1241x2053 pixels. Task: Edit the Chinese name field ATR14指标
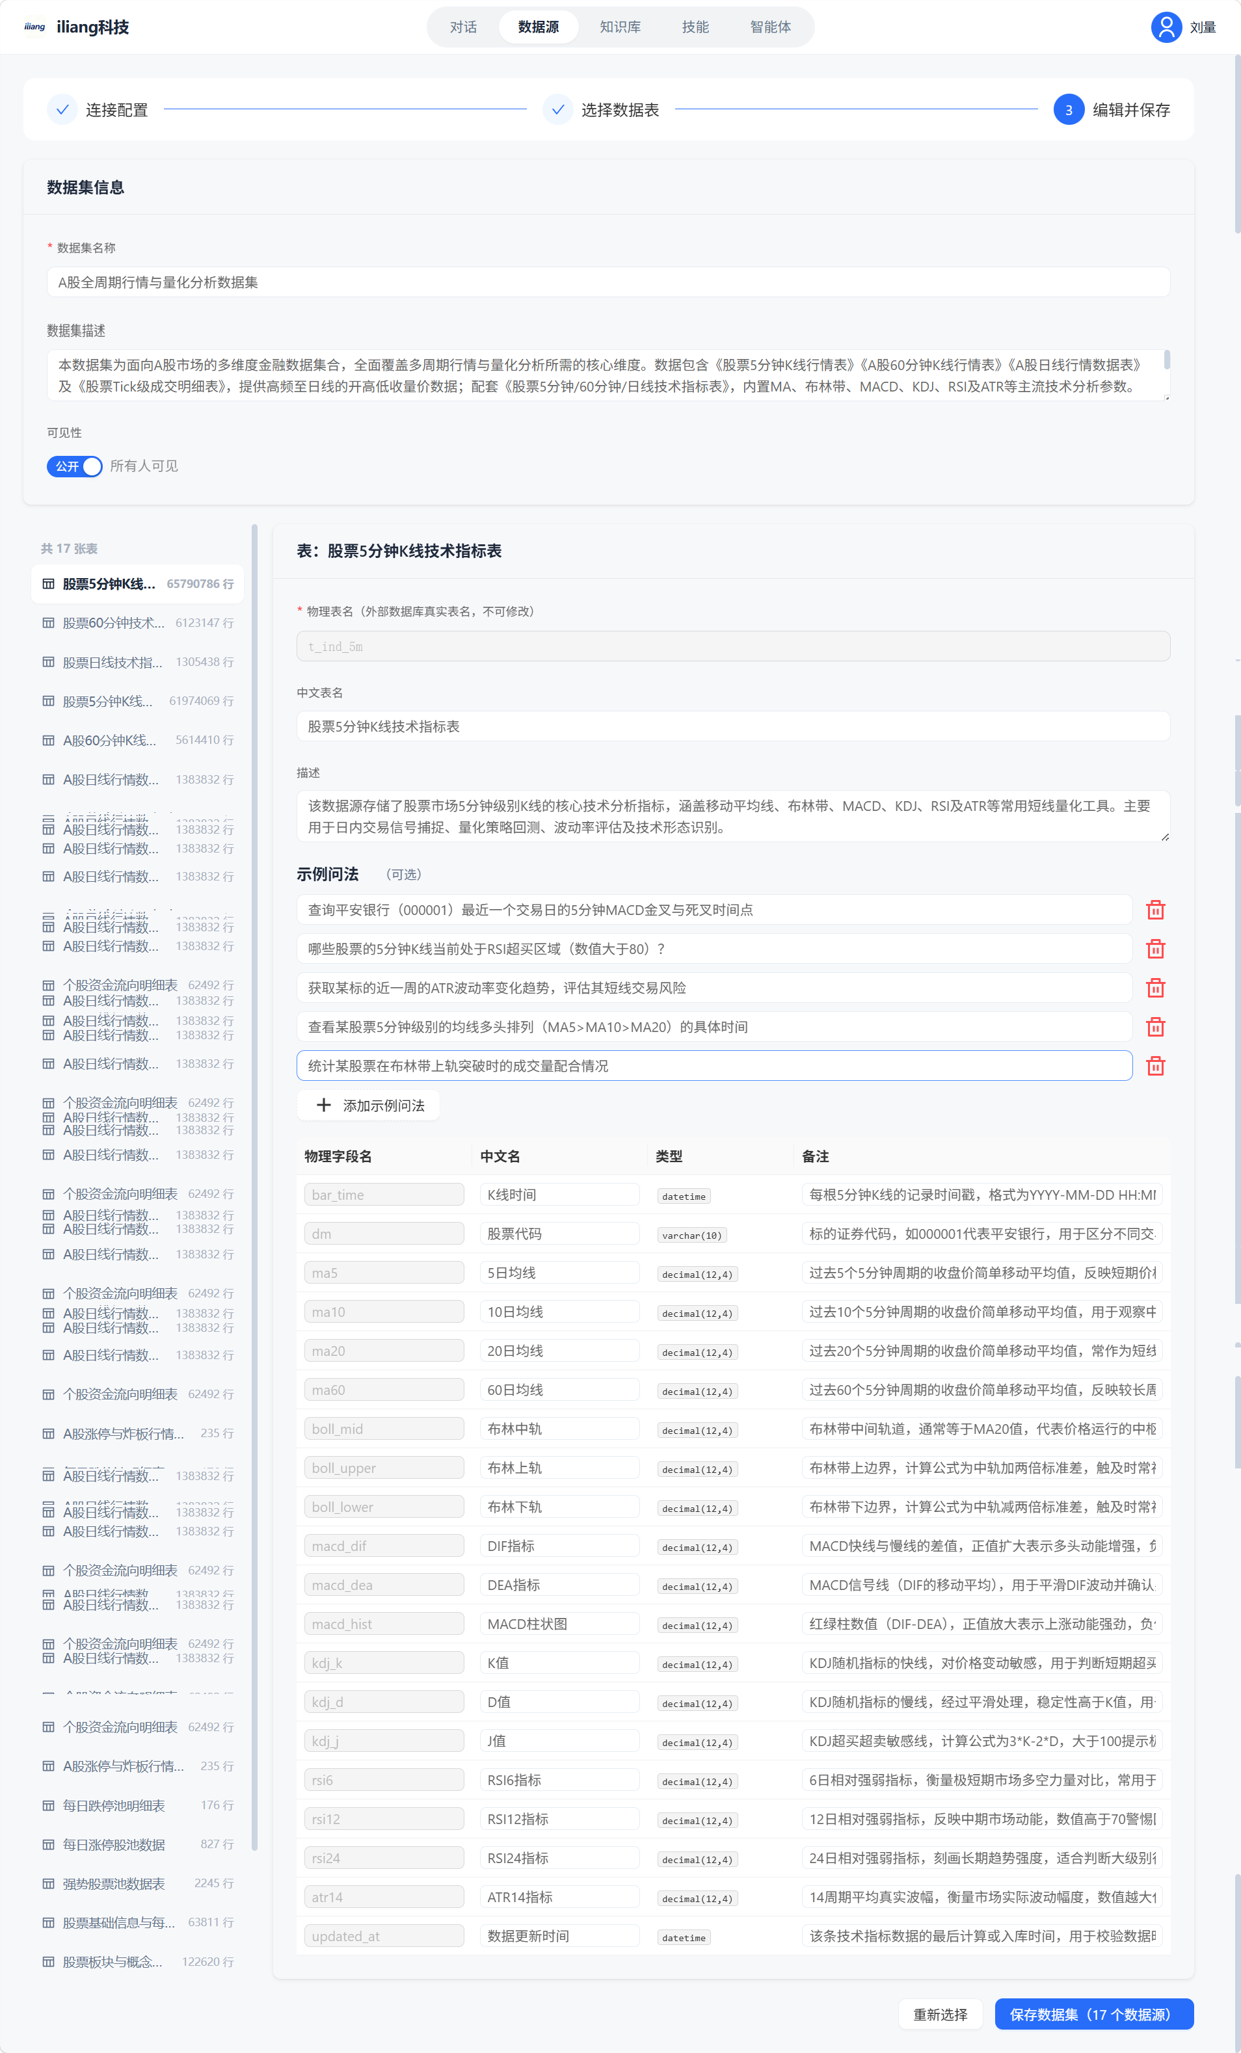[x=559, y=1896]
